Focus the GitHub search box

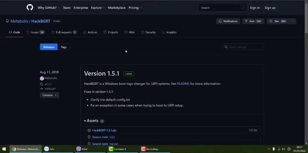click(223, 8)
